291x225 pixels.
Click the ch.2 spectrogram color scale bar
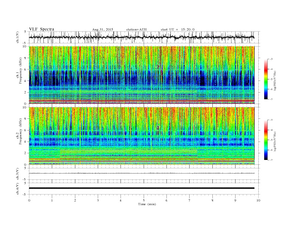click(266, 140)
